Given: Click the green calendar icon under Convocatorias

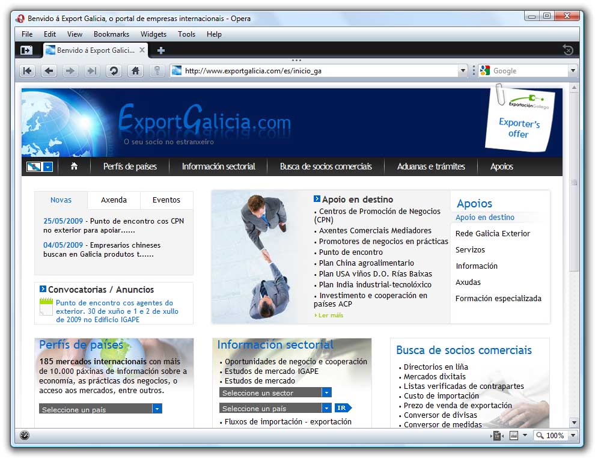Looking at the screenshot, I should coord(46,307).
